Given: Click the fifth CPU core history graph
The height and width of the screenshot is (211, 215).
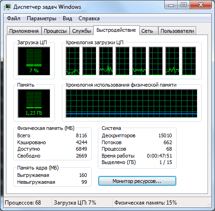Looking at the screenshot, I should click(x=139, y=61).
